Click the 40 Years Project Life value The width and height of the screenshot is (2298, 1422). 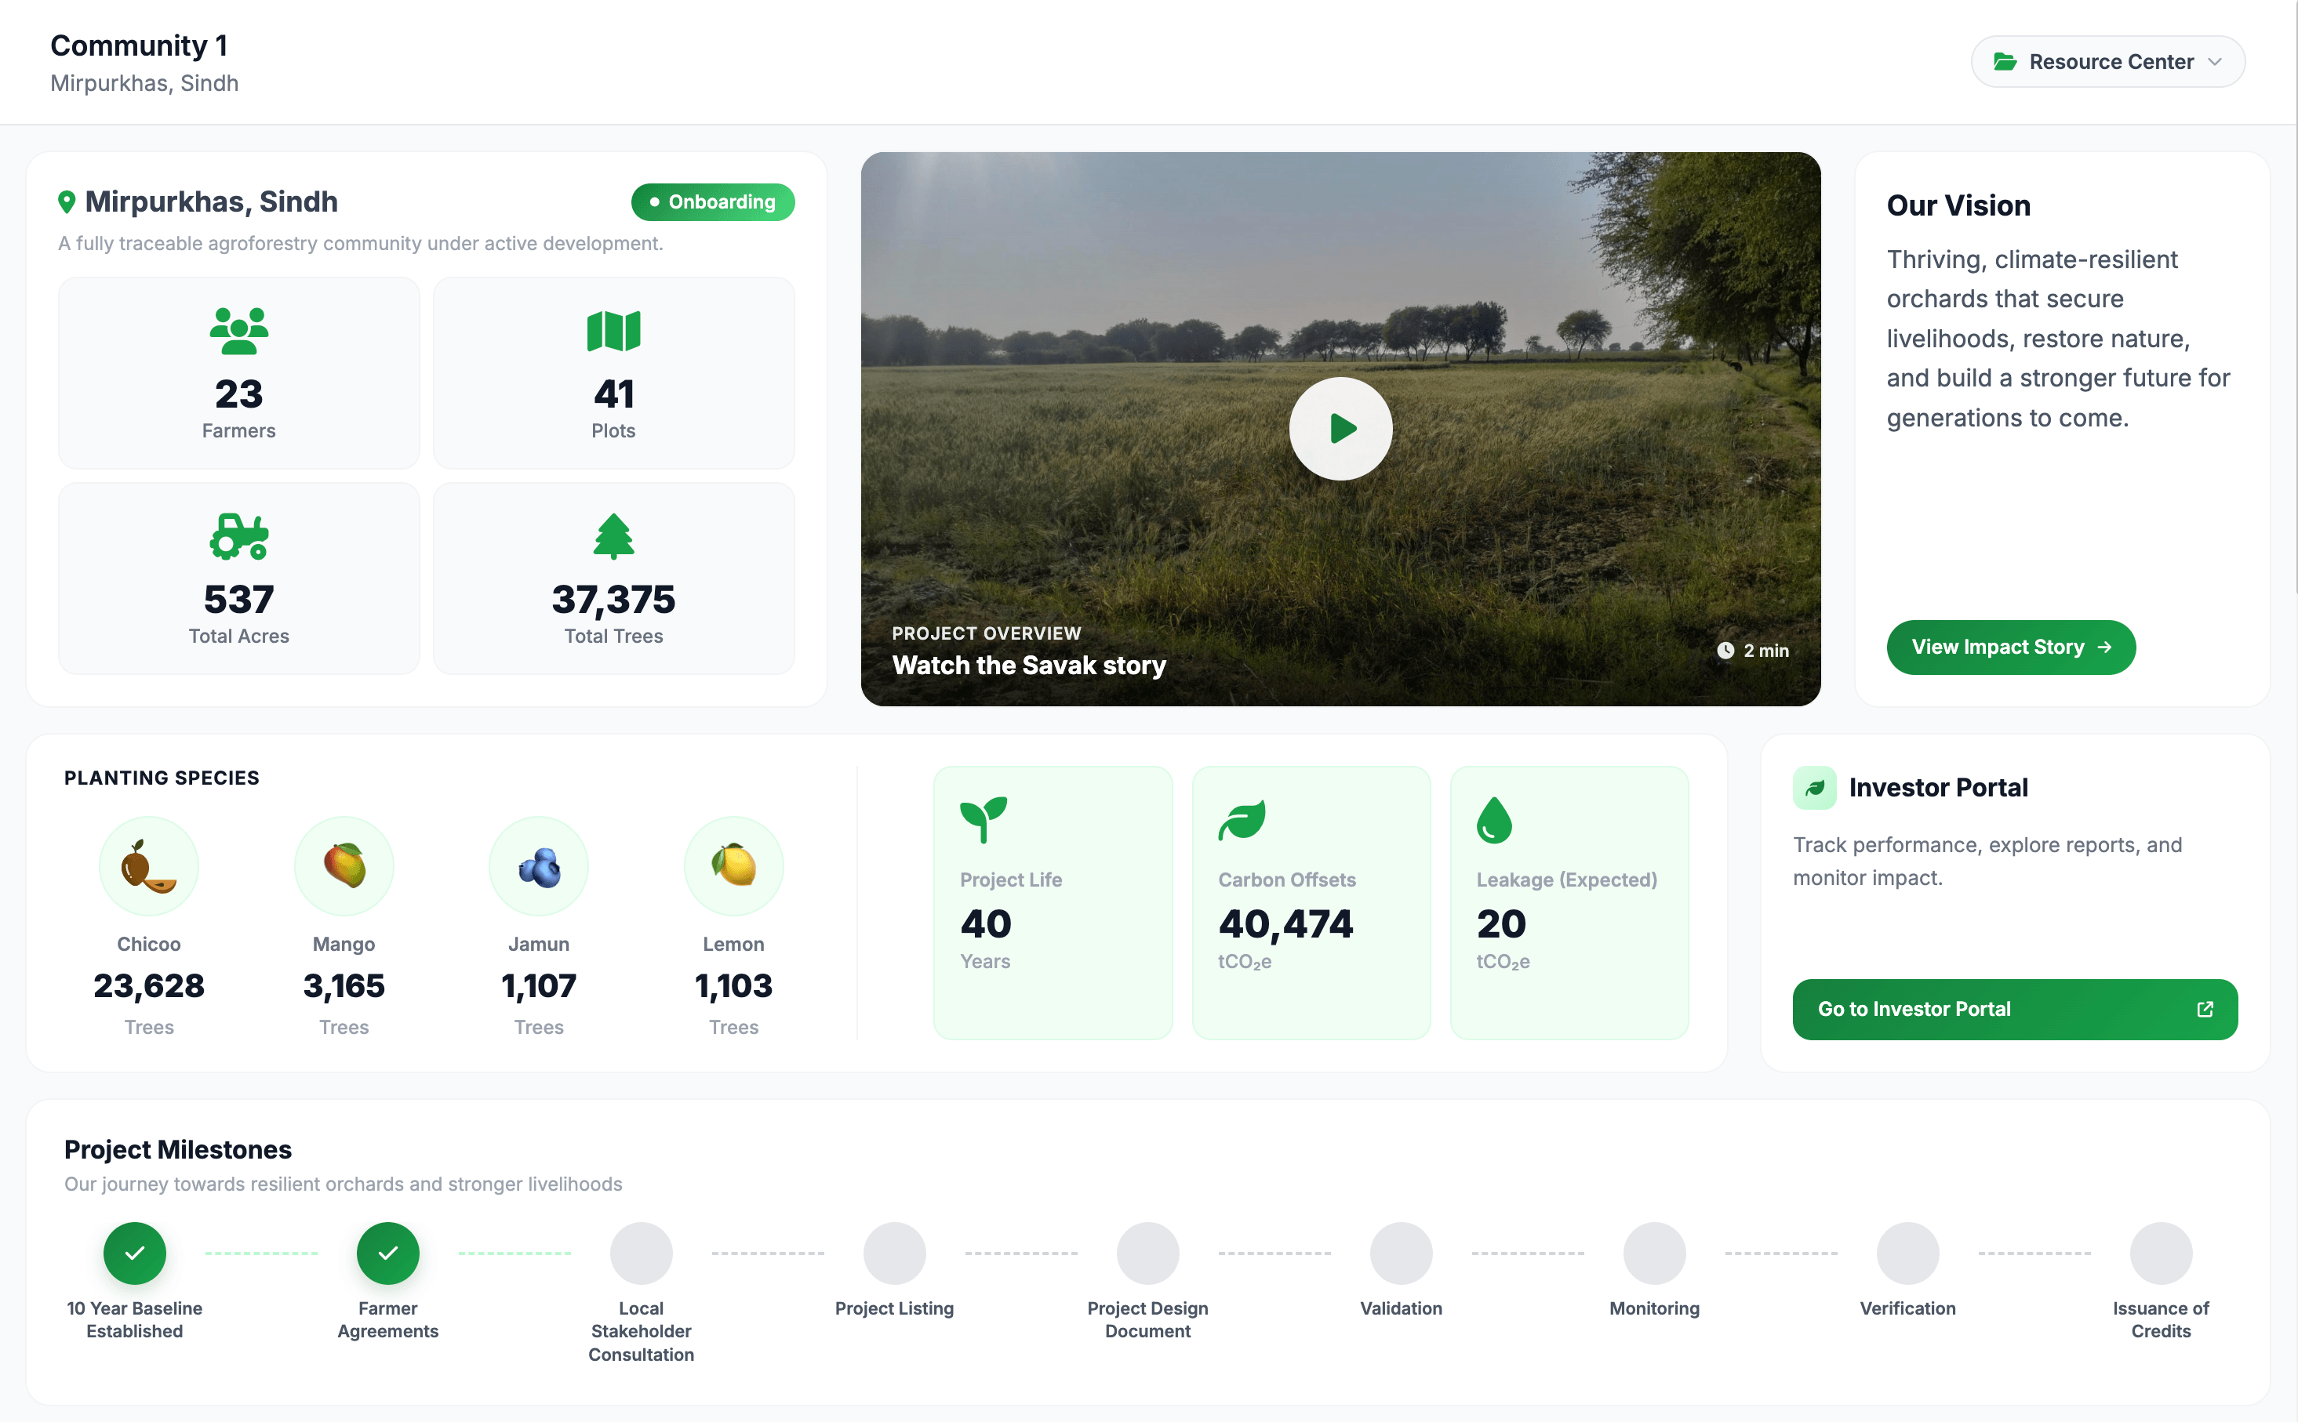985,924
